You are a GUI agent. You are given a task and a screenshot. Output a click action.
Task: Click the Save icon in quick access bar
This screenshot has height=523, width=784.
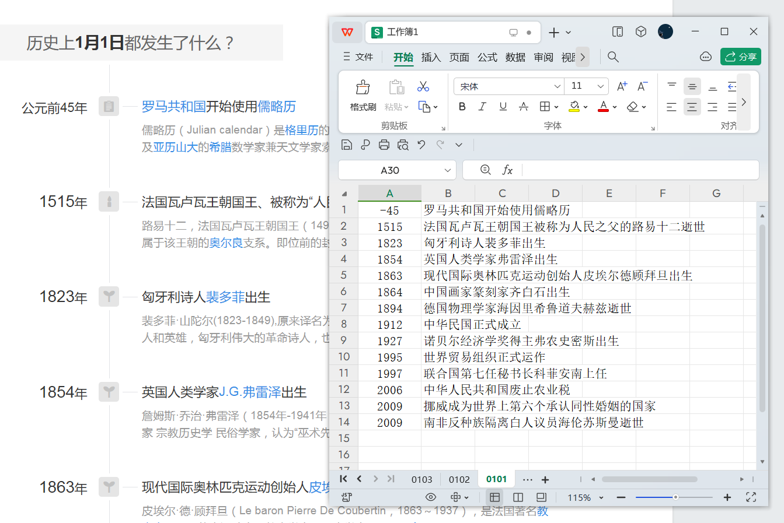347,145
